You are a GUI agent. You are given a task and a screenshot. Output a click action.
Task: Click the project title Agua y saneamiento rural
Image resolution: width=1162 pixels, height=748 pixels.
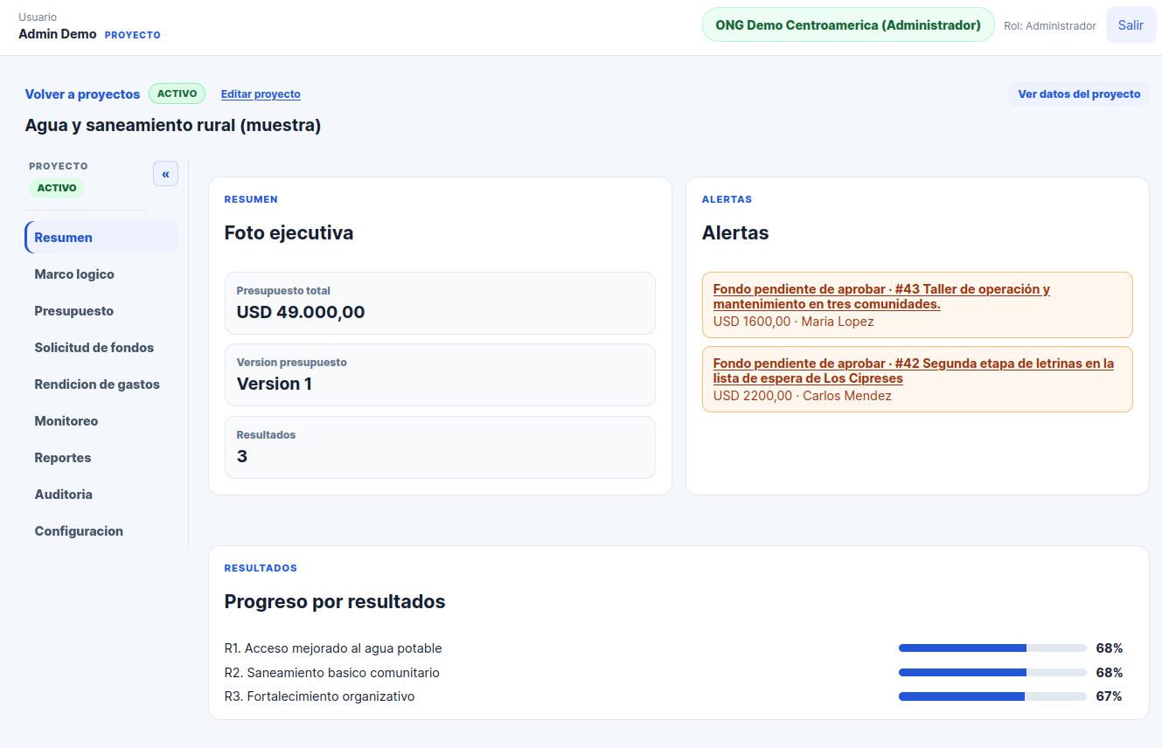point(173,126)
